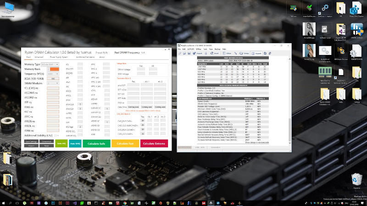The image size is (367, 206).
Task: Click the Save Settings button
Action: pos(31,141)
